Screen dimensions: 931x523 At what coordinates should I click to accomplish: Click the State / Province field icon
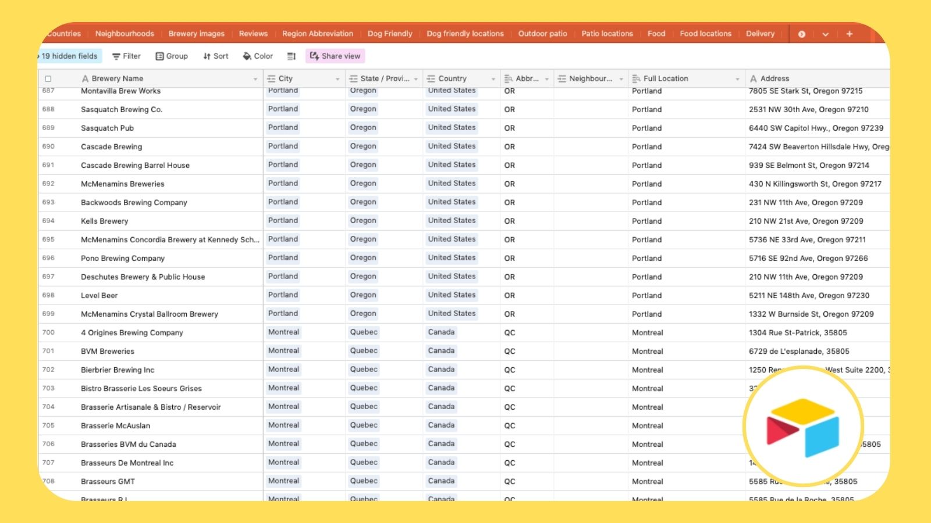(x=353, y=78)
